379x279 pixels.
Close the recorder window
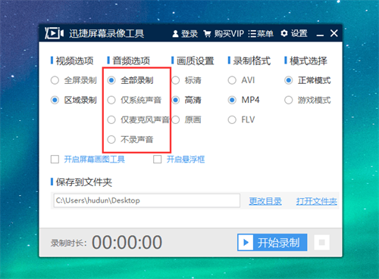click(334, 33)
